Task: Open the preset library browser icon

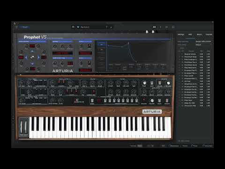Action: tap(73, 27)
